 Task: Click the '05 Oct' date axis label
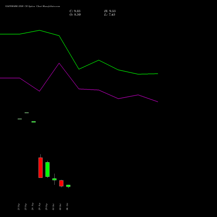click(60, 207)
